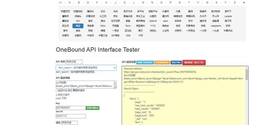Click the orange button beside API 返回结果

(162, 62)
